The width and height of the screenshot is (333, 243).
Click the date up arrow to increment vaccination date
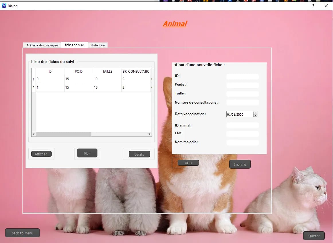(x=255, y=112)
